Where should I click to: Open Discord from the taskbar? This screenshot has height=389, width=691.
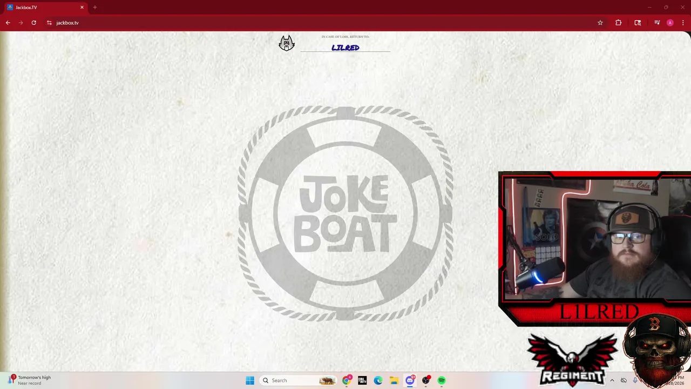pyautogui.click(x=410, y=380)
